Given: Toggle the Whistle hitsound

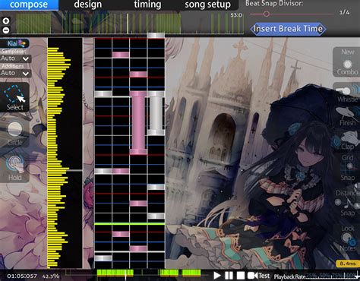Looking at the screenshot, I should click(348, 93).
